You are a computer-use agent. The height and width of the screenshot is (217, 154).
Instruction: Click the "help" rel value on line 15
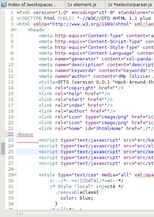74,94
